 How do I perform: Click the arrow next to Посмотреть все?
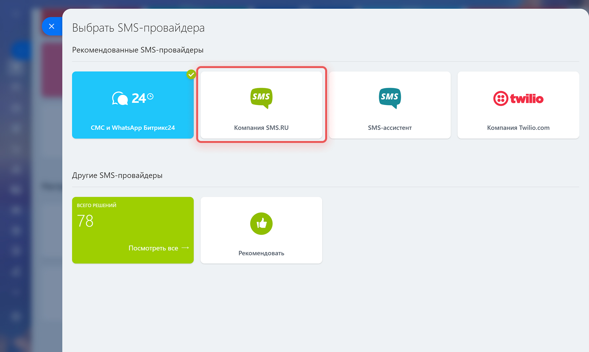point(185,248)
